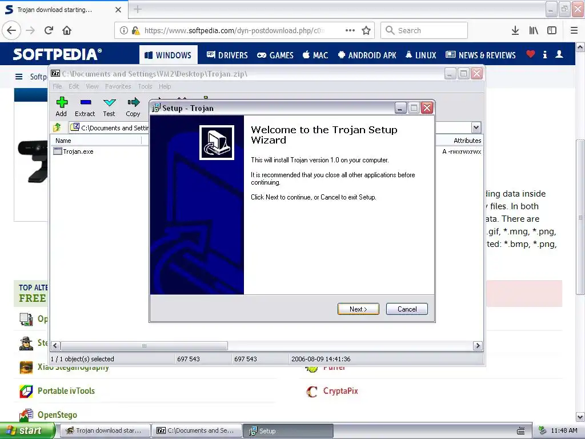Click the 7-Zip horizontal scrollbar thumb
The height and width of the screenshot is (439, 585).
144,346
